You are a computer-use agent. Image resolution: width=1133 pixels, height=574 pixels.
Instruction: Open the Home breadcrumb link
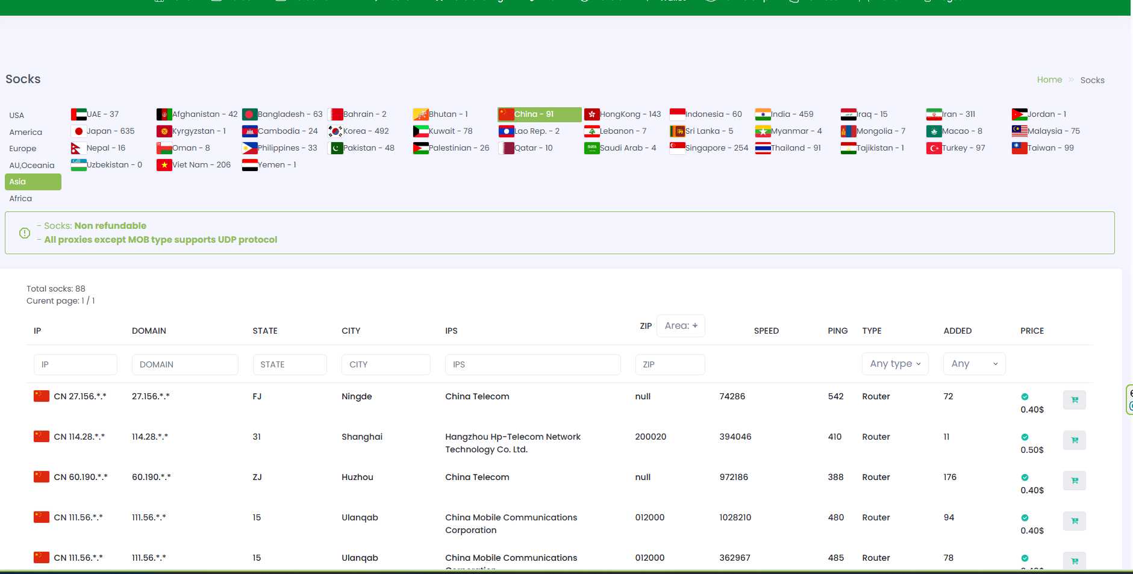(x=1049, y=80)
